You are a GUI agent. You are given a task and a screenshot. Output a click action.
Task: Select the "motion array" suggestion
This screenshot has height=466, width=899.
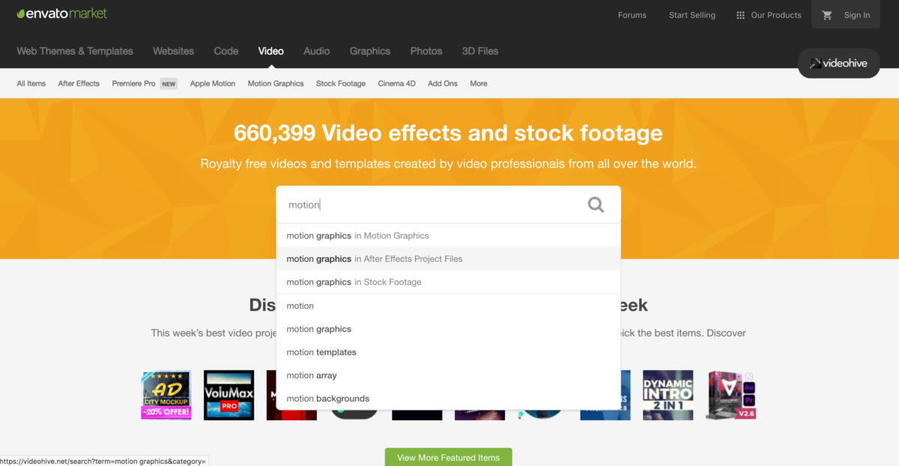[x=449, y=375]
